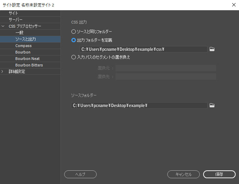Click the キャンセル button
Viewport: 239px width, 184px height.
[183, 174]
